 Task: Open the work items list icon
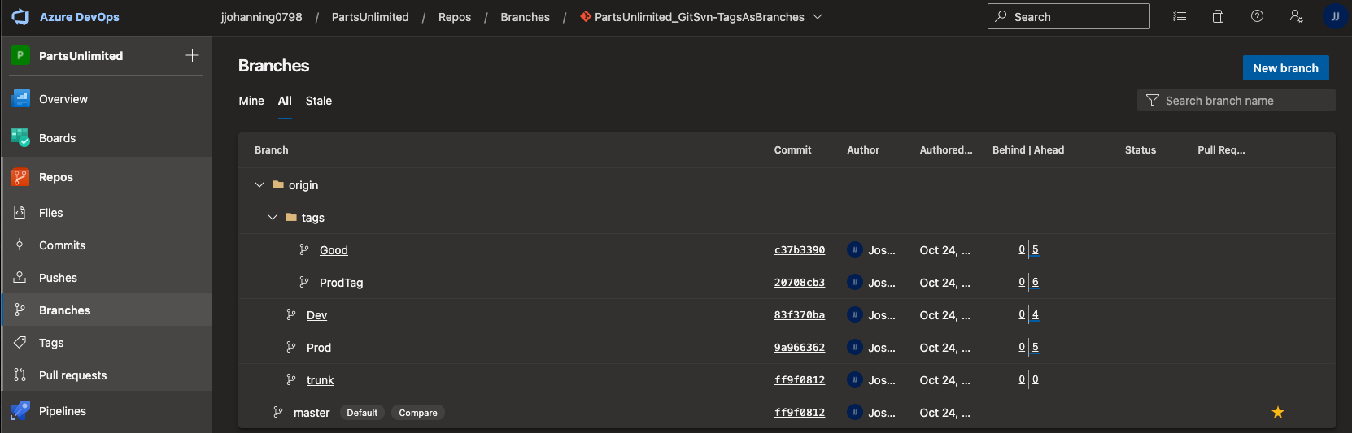(1180, 16)
